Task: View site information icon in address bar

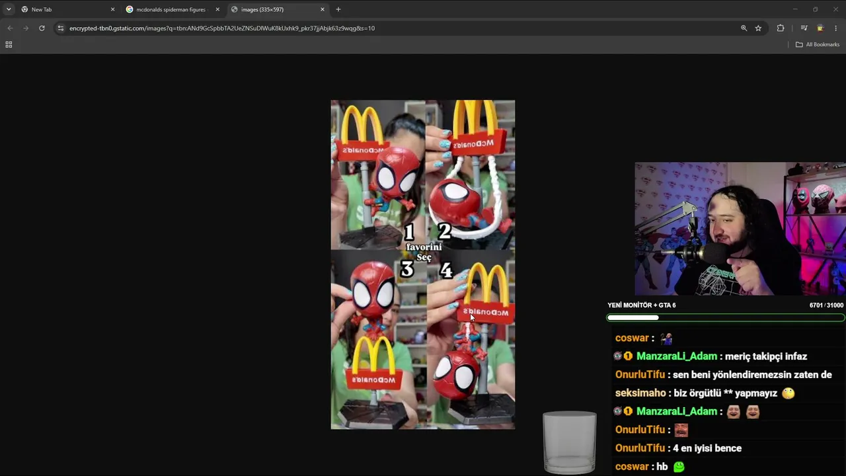Action: click(x=61, y=28)
